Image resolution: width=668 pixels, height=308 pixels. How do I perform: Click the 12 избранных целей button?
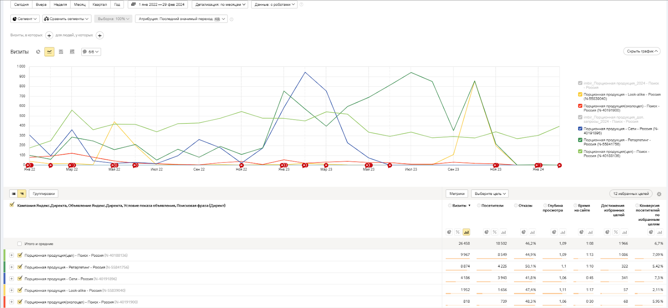click(x=631, y=194)
